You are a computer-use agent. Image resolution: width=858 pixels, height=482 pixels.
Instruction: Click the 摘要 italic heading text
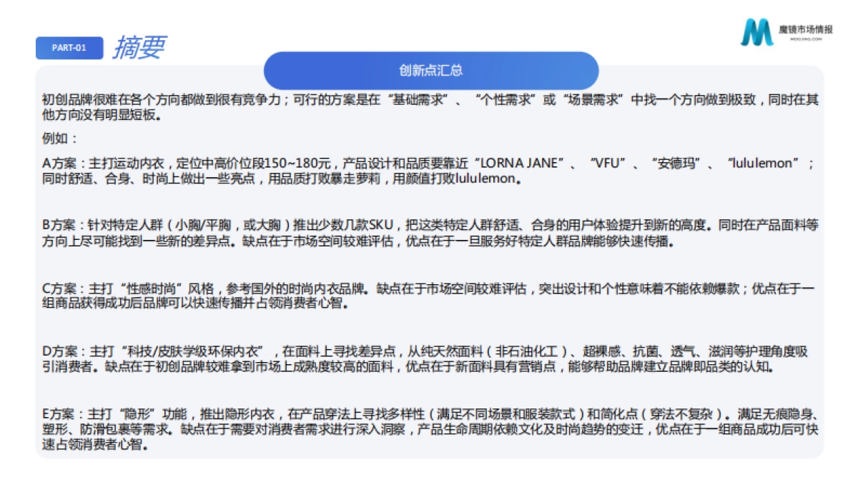tap(139, 48)
